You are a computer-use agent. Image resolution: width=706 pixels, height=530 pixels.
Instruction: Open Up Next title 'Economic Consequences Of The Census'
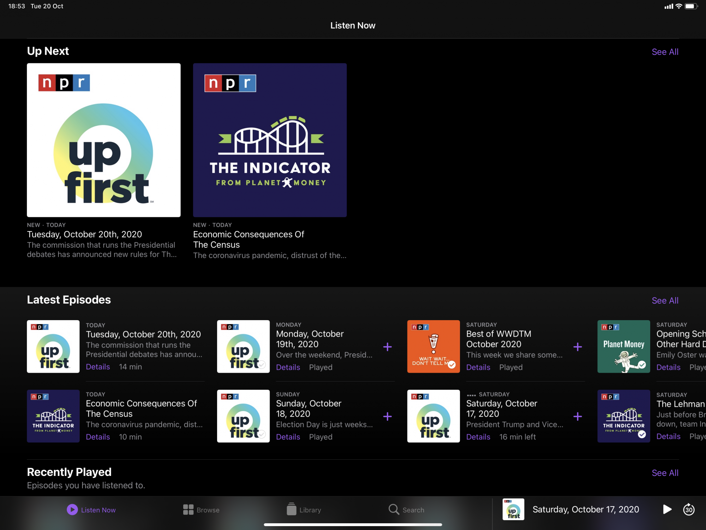coord(249,240)
